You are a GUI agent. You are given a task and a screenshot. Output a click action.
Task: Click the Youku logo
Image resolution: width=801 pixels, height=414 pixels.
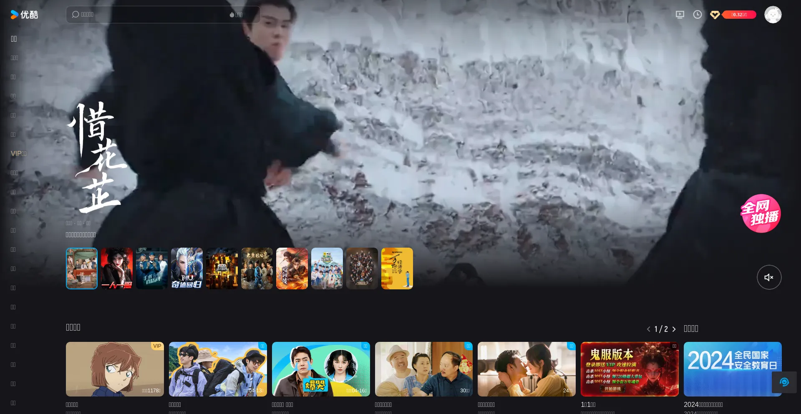click(x=24, y=15)
